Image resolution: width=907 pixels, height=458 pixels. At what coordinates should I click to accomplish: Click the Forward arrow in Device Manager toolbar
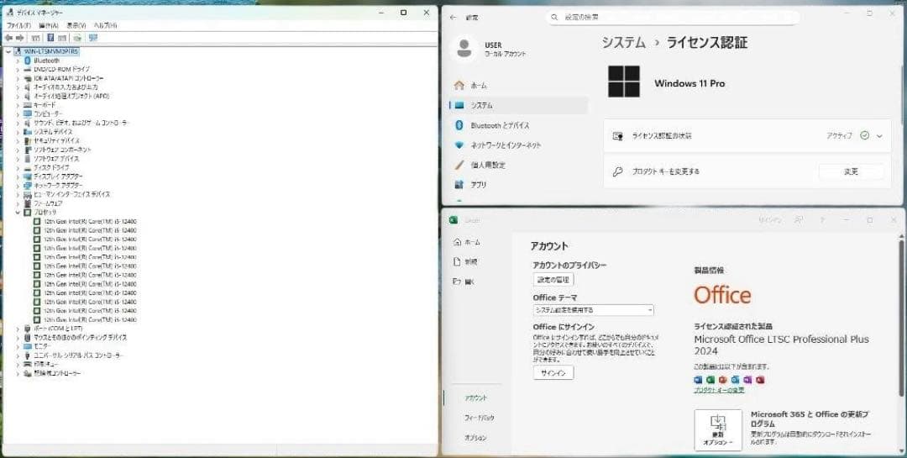(19, 38)
